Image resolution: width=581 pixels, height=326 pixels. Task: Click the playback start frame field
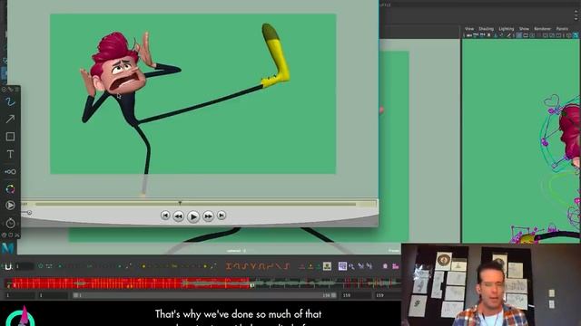click(53, 295)
